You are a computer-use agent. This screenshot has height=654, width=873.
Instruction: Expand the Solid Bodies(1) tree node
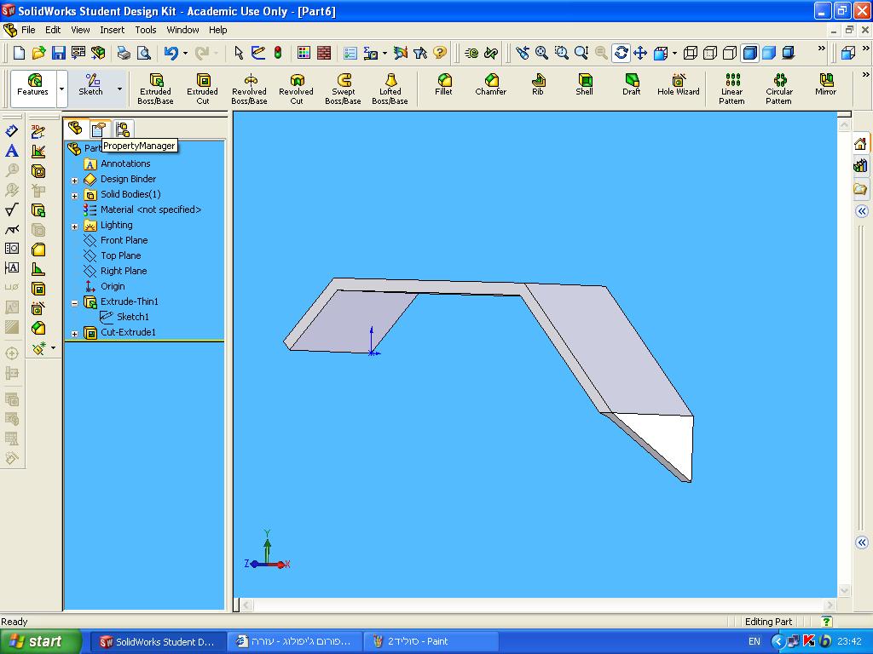coord(74,195)
